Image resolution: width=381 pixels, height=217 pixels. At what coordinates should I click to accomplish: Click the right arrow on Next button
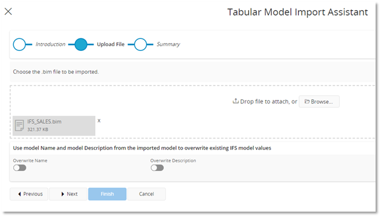63,194
